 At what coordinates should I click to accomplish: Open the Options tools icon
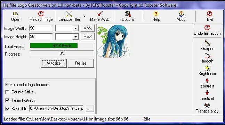click(128, 14)
